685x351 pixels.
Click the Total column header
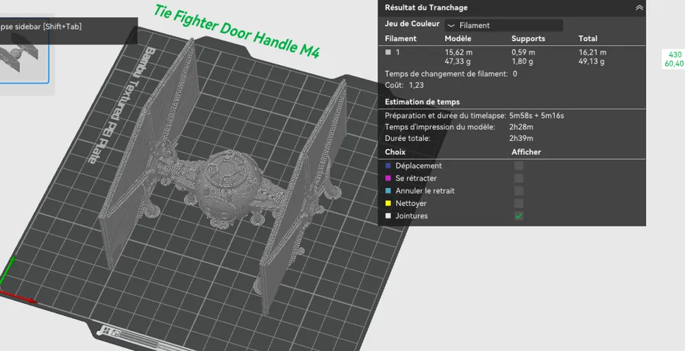(588, 38)
